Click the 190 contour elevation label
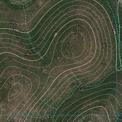The width and height of the screenshot is (122, 122). tap(27, 54)
